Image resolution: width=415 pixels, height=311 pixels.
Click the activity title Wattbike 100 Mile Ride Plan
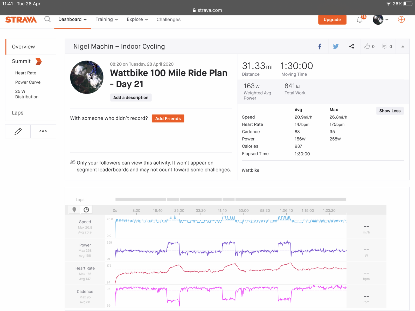click(x=169, y=79)
